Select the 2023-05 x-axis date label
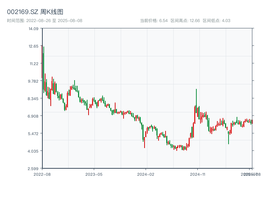This screenshot has width=280, height=210. point(94,174)
